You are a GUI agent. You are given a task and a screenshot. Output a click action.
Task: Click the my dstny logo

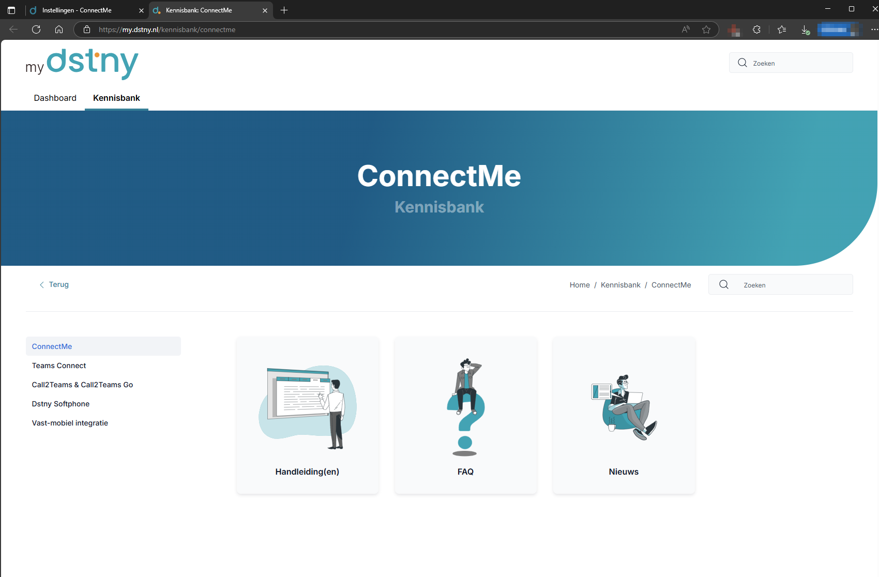click(82, 63)
